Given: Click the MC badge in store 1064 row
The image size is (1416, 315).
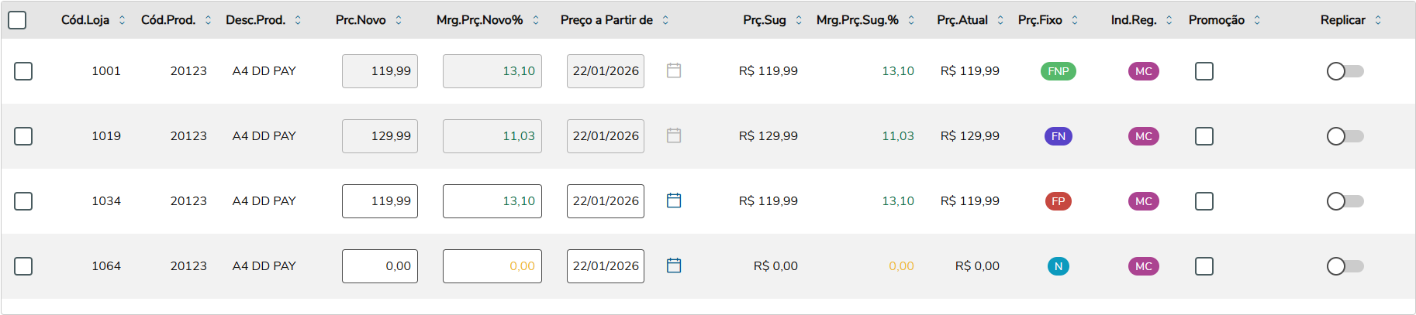Looking at the screenshot, I should [x=1143, y=266].
